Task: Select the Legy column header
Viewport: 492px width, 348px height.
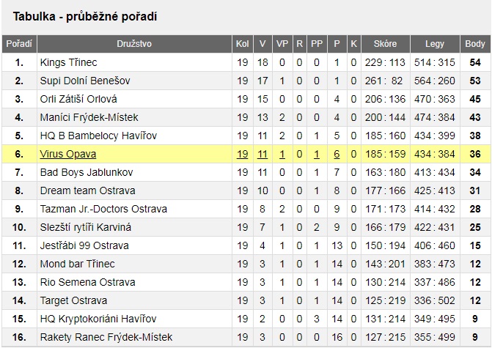Action: click(435, 44)
